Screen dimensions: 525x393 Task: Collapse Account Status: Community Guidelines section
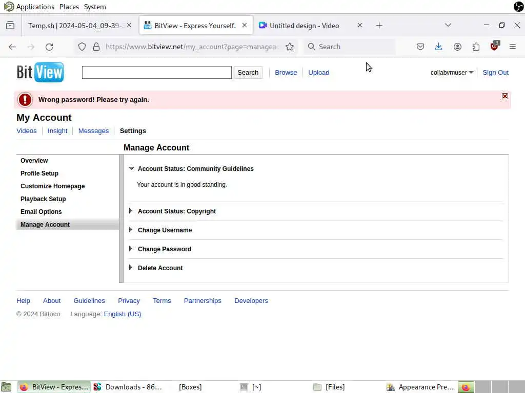click(x=131, y=169)
